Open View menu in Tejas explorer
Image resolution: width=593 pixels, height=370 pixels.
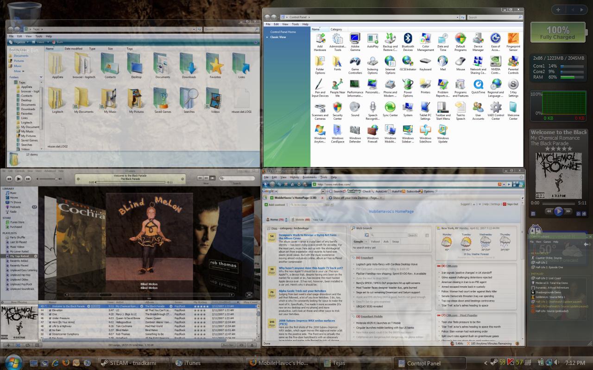coord(29,36)
